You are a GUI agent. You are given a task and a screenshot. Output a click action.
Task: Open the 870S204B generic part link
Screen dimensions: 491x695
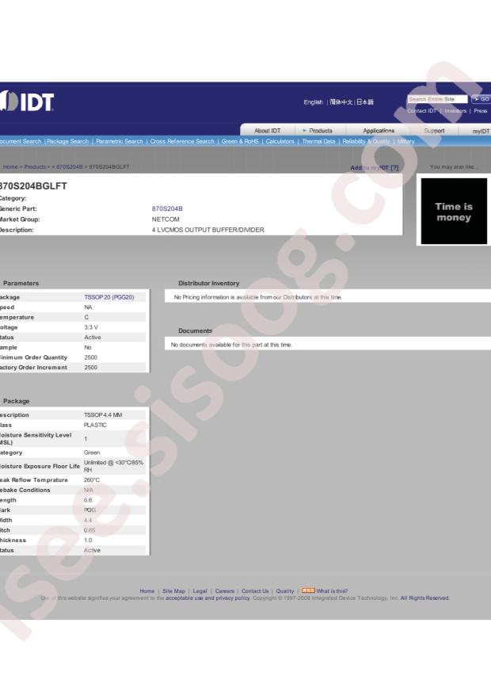tap(167, 208)
